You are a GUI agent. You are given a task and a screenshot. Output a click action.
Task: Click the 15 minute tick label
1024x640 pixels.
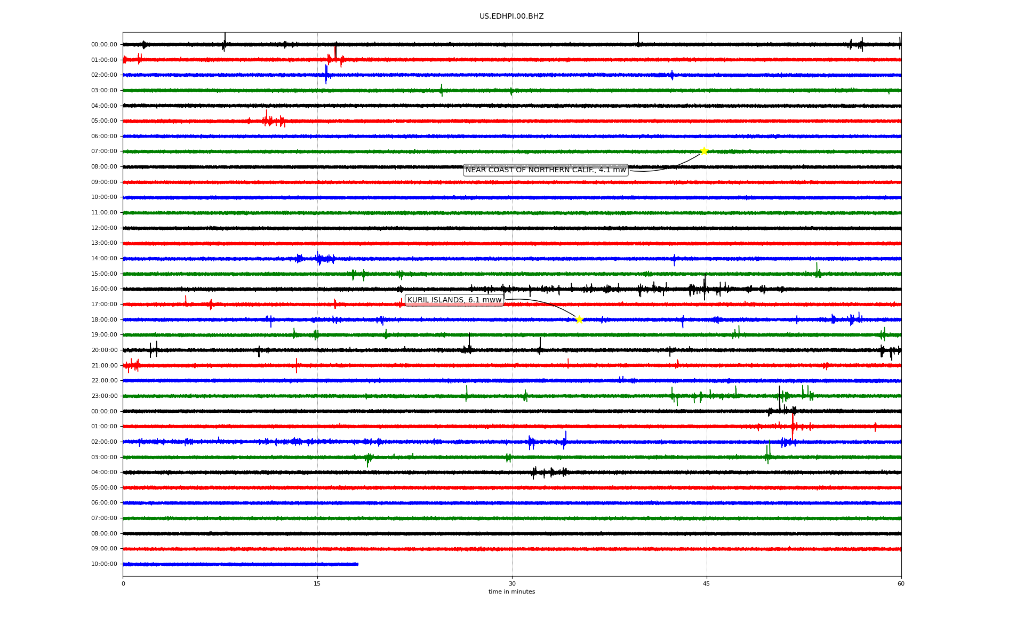pyautogui.click(x=317, y=583)
